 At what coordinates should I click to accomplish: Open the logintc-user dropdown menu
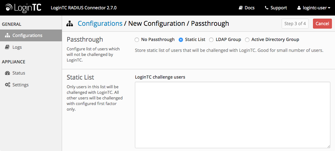[314, 8]
